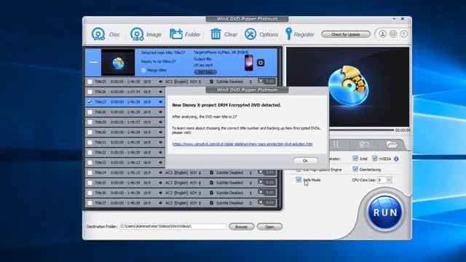Open the Options settings
466x262 pixels.
coord(250,34)
